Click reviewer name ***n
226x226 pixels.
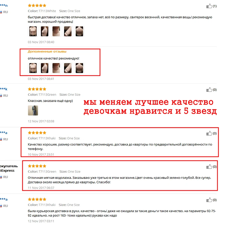(x=4, y=5)
